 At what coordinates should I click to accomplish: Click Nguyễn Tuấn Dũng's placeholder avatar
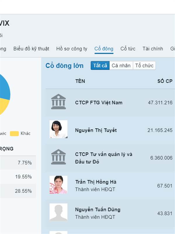click(58, 212)
